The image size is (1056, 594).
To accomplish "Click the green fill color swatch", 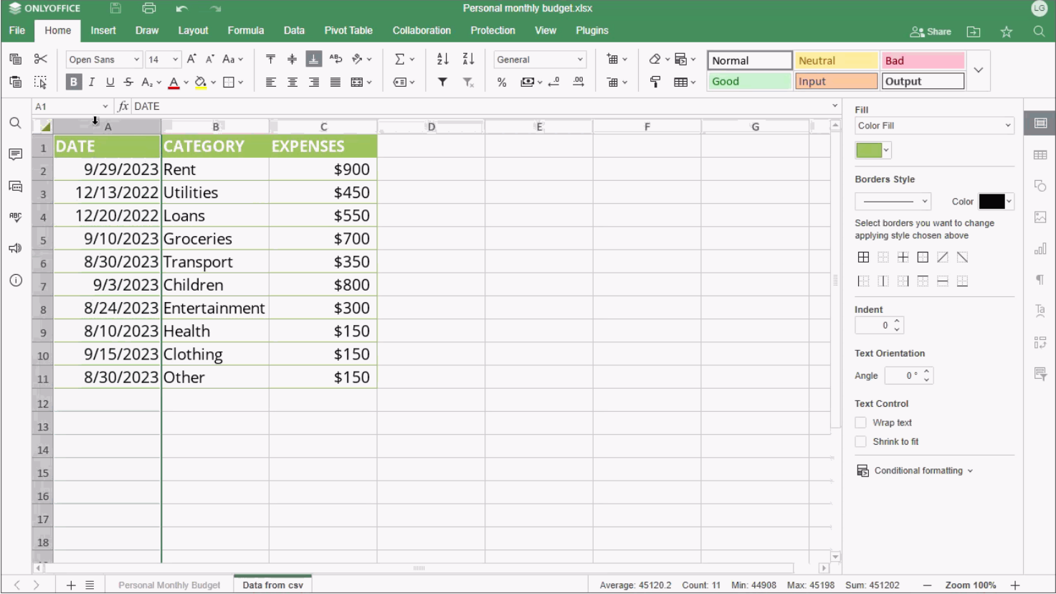I will pyautogui.click(x=868, y=151).
